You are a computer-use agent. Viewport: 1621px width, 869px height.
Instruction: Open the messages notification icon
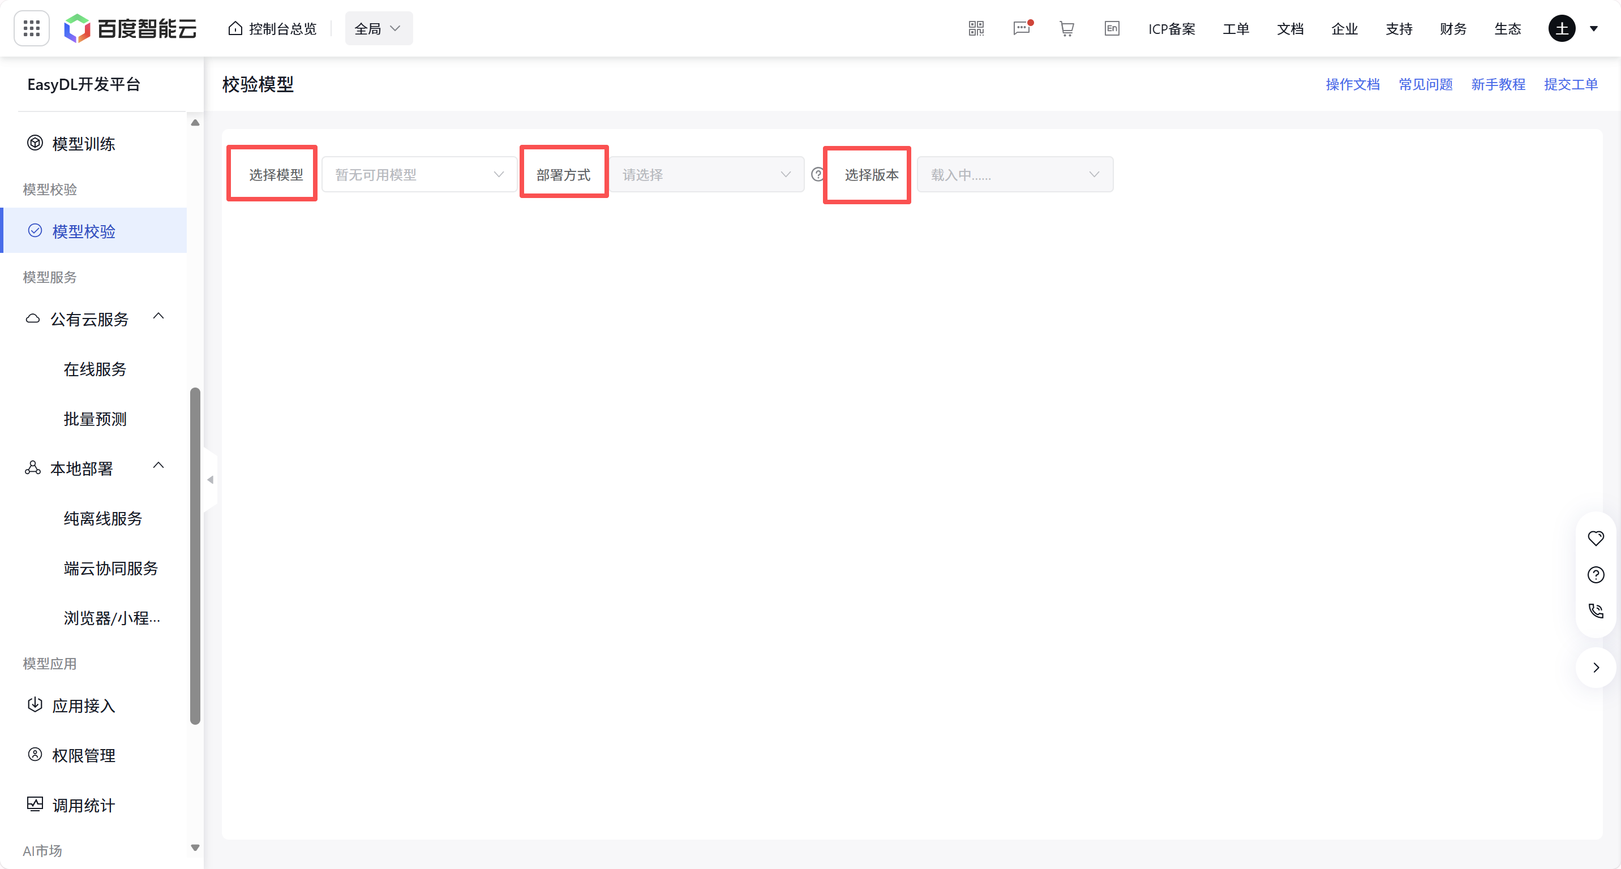pos(1021,28)
